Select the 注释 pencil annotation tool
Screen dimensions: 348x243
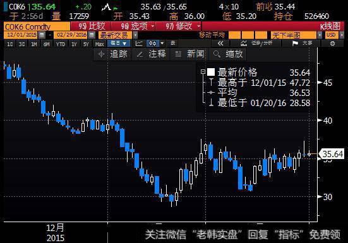[151, 54]
